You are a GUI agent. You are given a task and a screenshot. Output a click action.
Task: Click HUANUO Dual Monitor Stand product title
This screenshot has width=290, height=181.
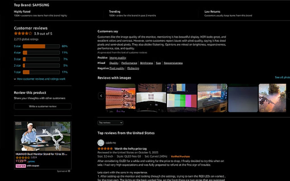(x=42, y=154)
